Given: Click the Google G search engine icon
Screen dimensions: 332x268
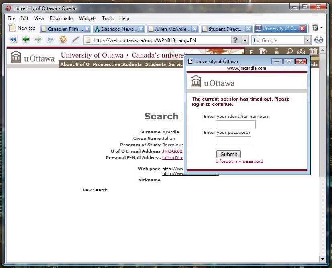Looking at the screenshot, I should tap(256, 40).
